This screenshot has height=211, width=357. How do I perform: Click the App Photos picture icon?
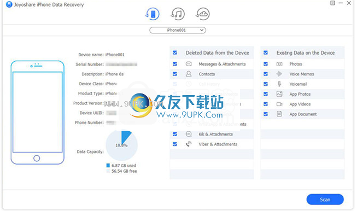click(279, 94)
